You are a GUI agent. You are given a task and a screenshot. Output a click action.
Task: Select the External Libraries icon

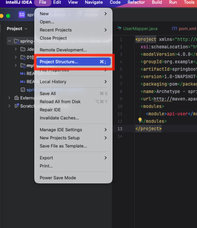pyautogui.click(x=17, y=98)
